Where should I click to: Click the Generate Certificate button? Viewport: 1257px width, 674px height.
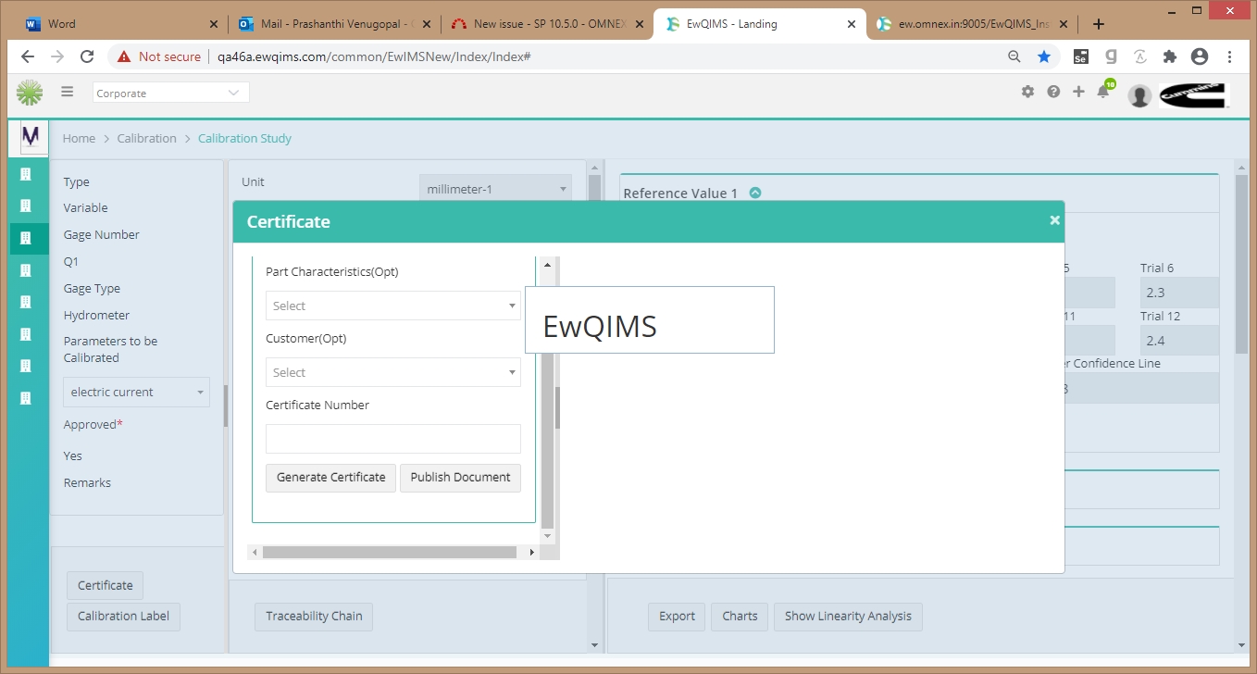[x=331, y=478]
